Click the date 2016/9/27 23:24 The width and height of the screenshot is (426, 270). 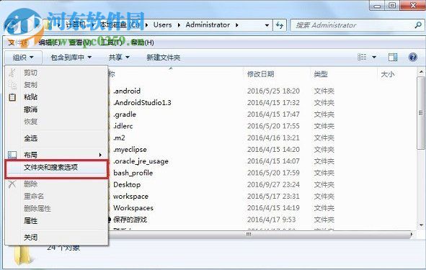(x=273, y=184)
